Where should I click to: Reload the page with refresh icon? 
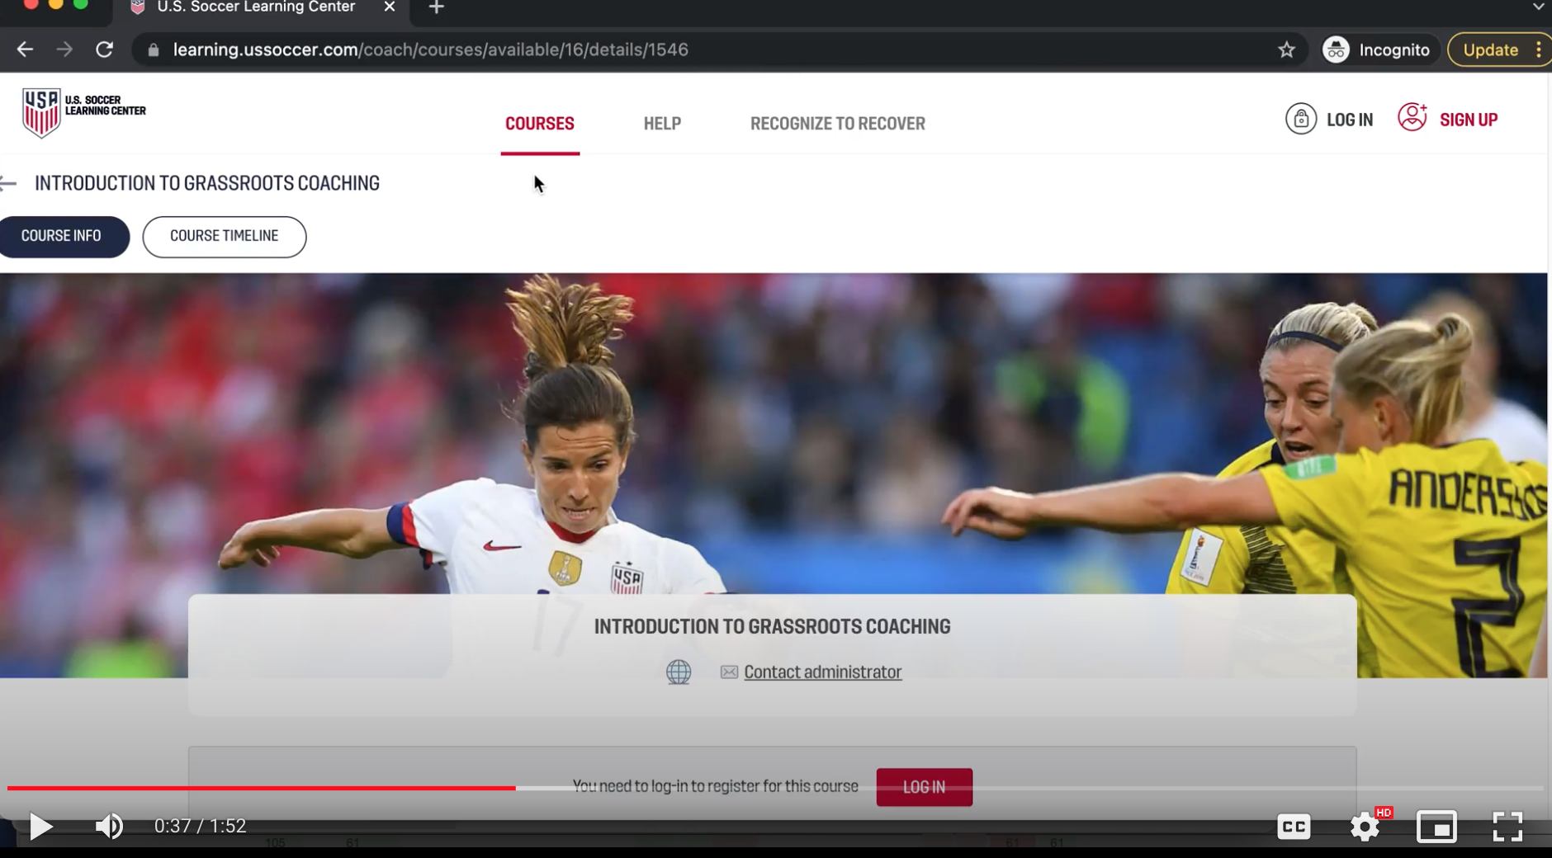[104, 49]
